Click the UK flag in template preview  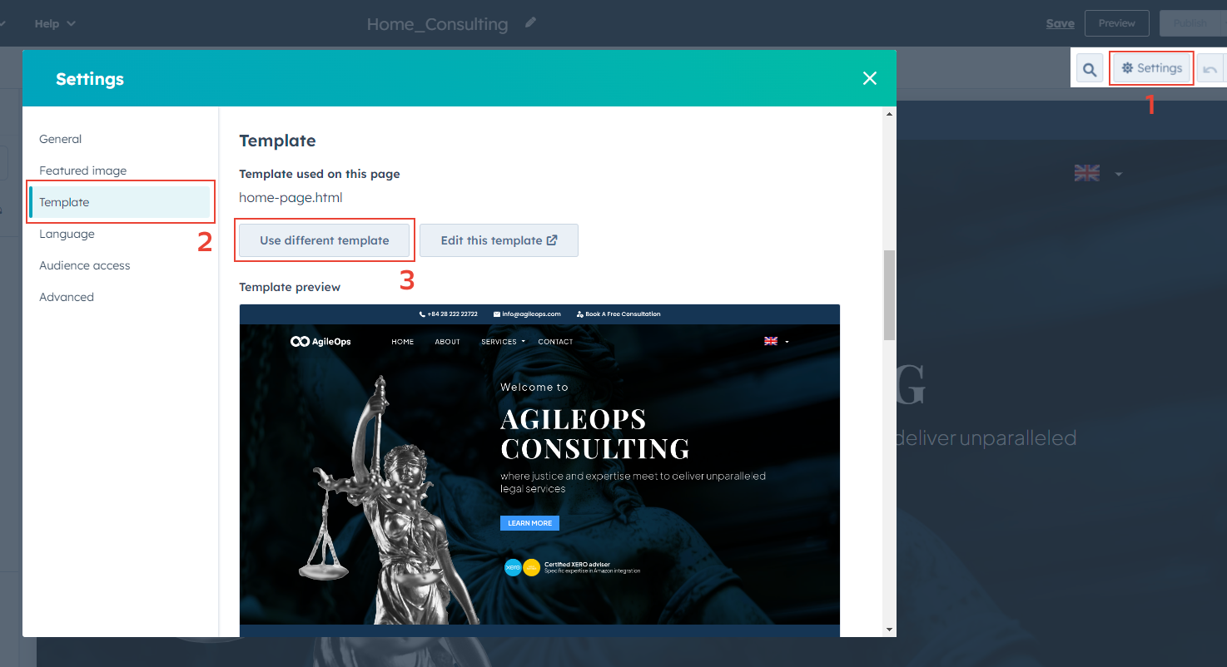771,341
